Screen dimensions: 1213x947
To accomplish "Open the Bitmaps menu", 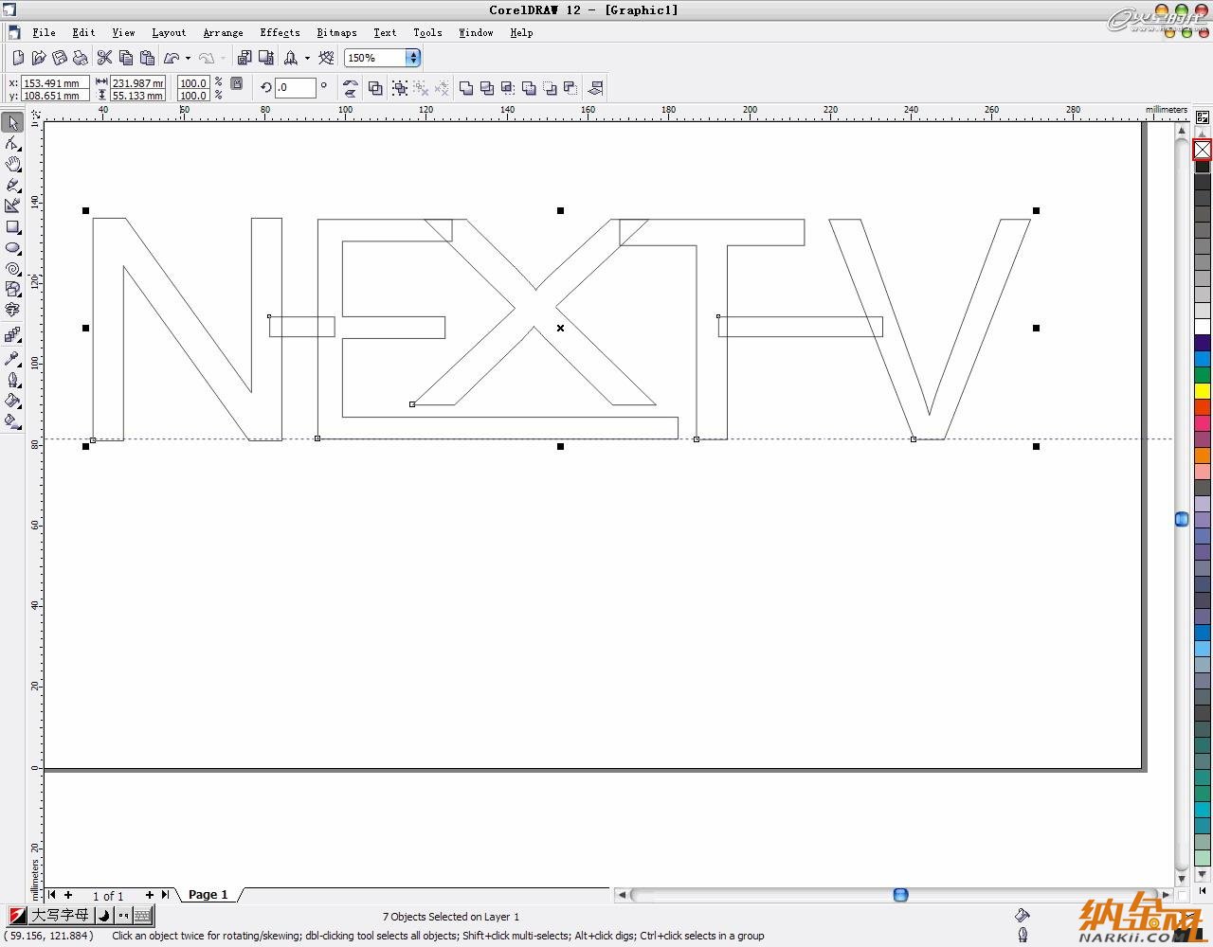I will click(x=336, y=32).
